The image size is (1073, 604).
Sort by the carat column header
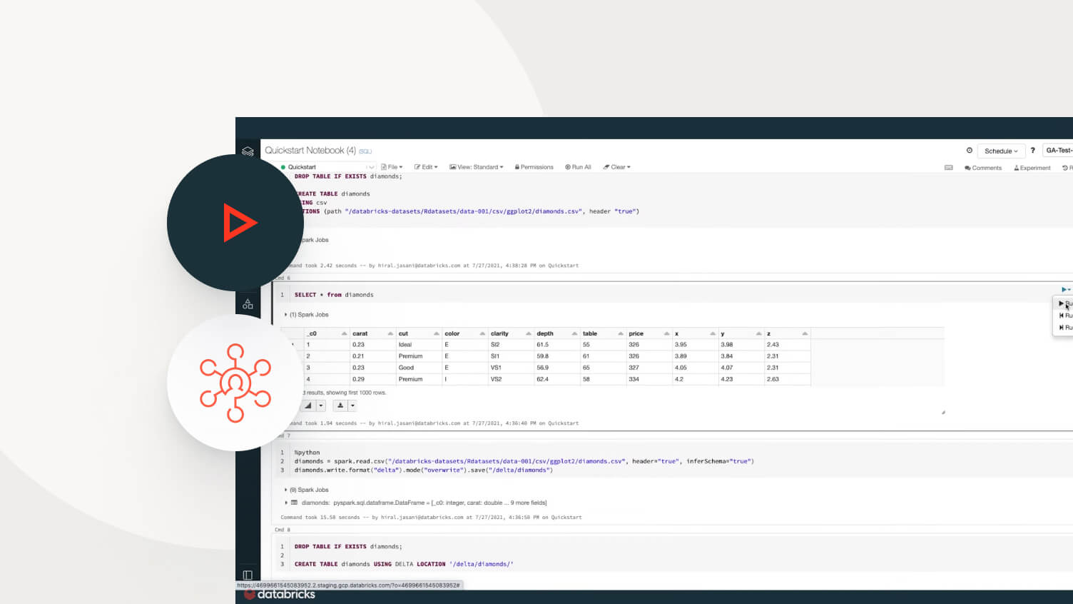[372, 333]
